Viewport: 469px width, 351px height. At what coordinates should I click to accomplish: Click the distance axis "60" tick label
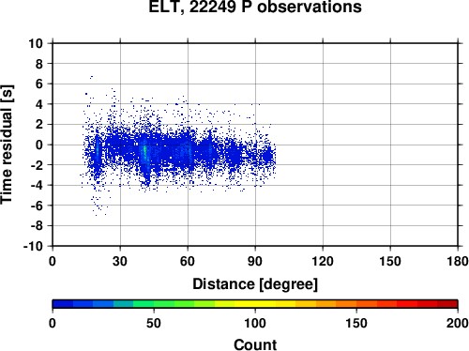click(188, 261)
